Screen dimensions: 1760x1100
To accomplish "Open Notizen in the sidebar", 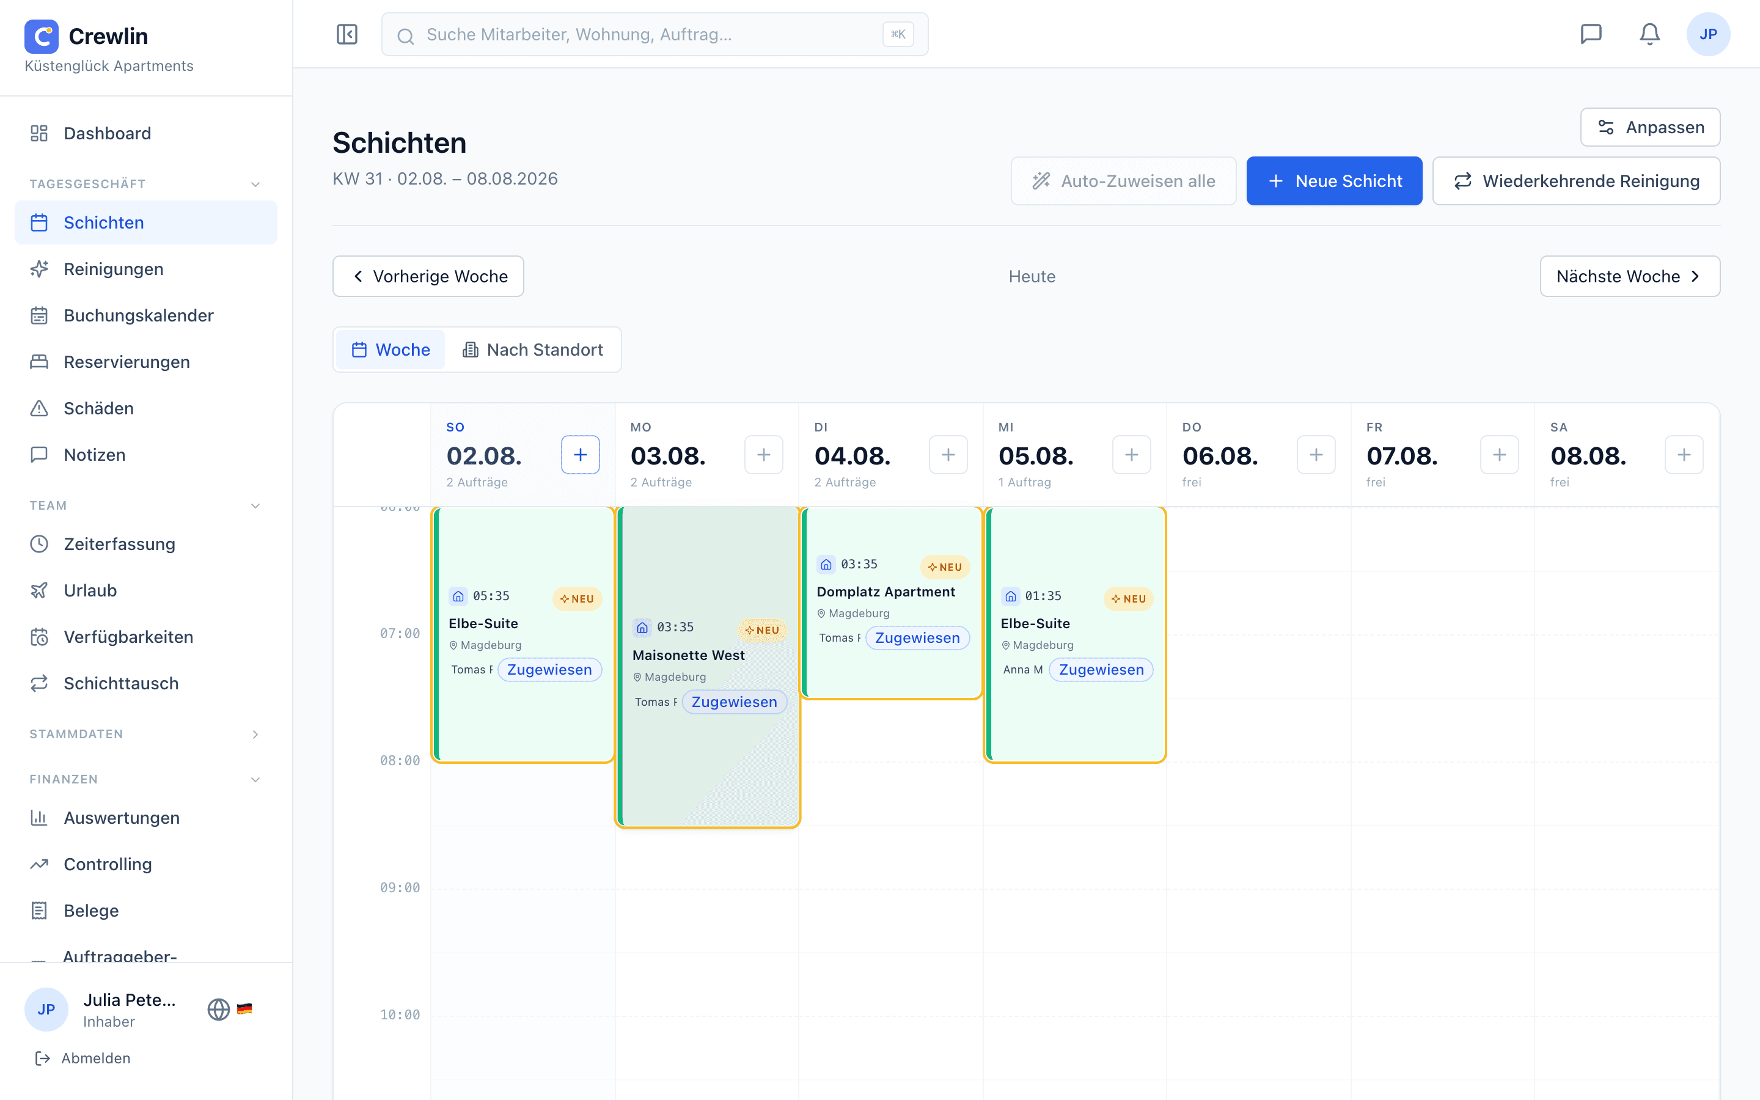I will click(x=145, y=455).
